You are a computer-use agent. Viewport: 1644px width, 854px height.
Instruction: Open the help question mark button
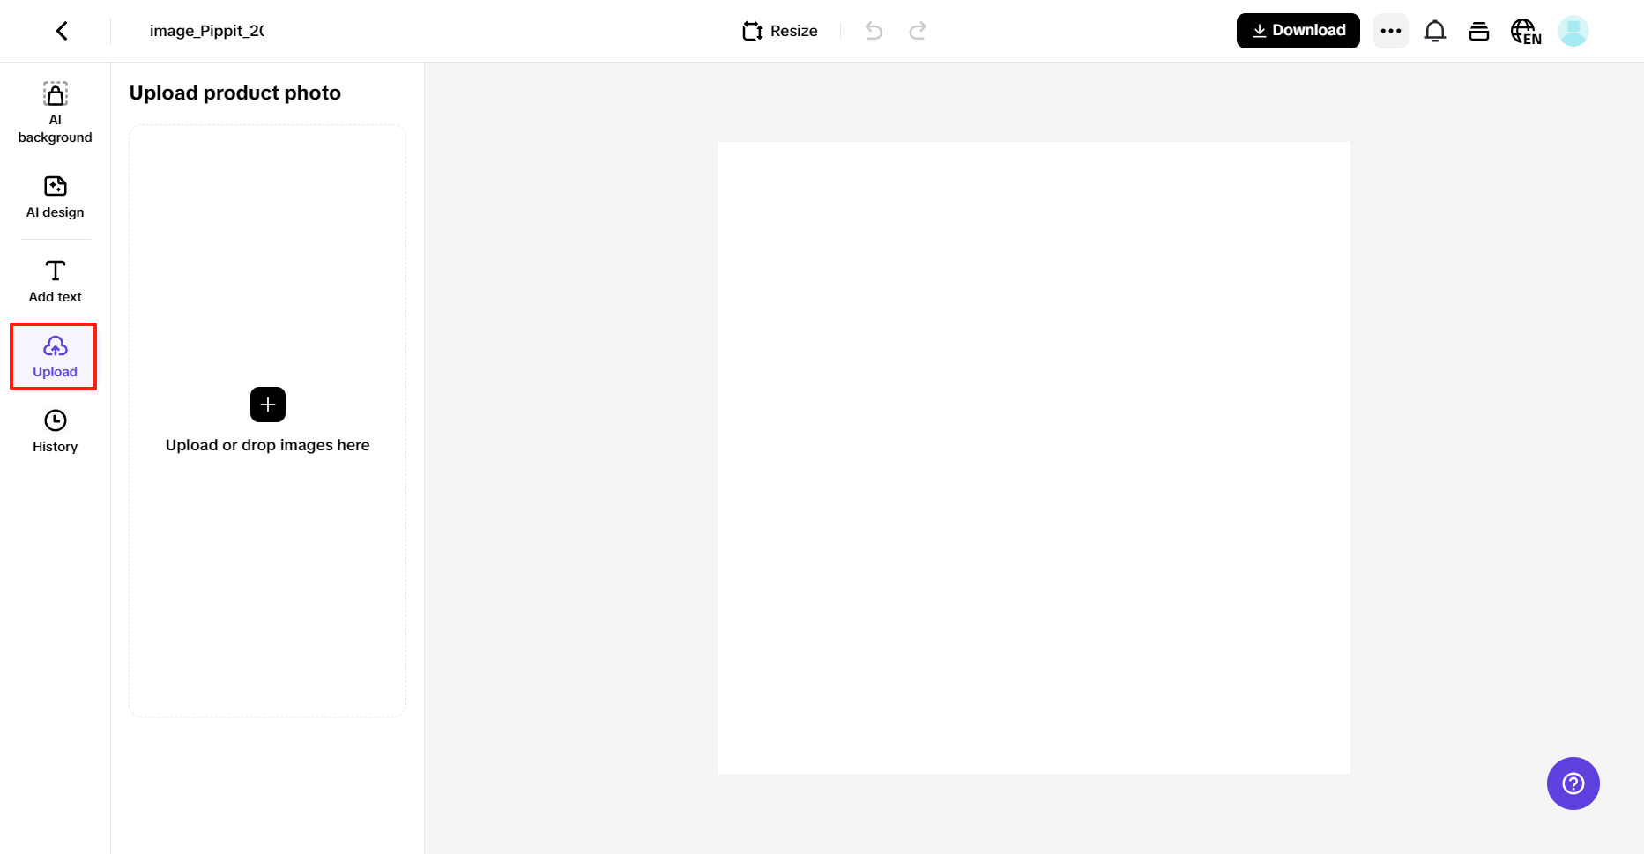coord(1573,783)
